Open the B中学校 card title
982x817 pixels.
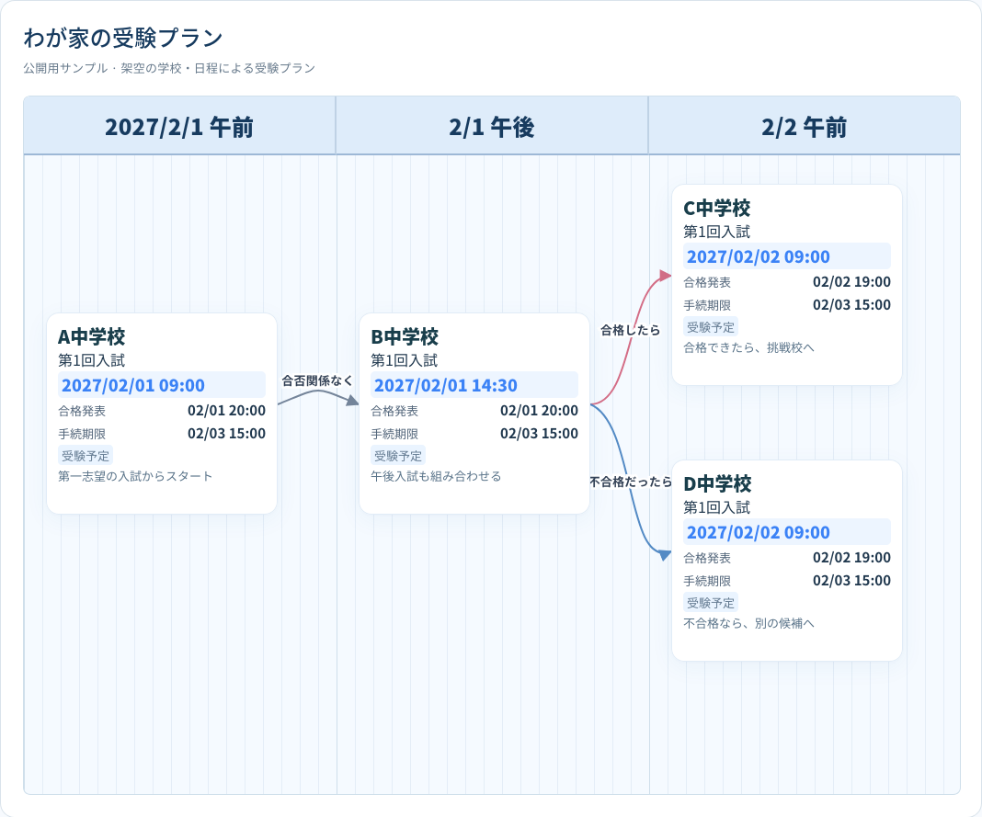405,336
